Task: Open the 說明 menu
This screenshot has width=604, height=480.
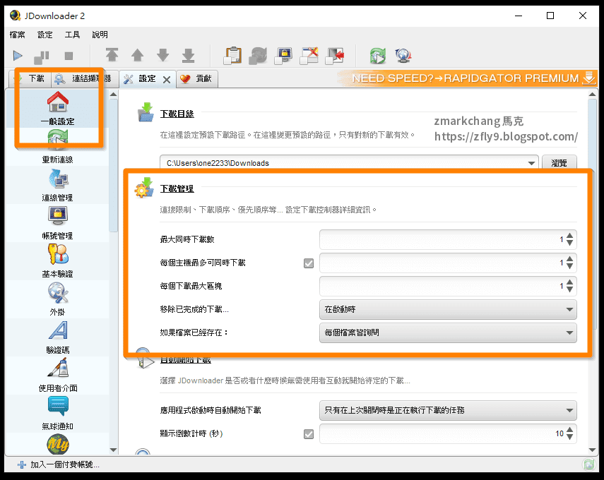Action: 100,35
